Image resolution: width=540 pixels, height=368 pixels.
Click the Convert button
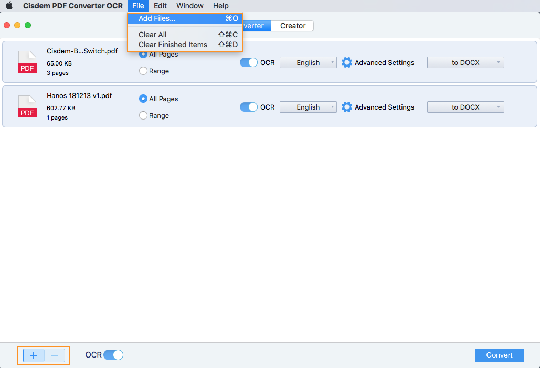coord(500,355)
